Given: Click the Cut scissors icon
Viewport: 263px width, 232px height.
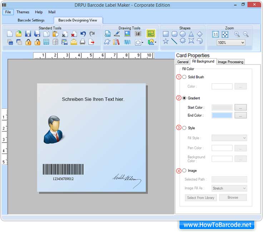Looking at the screenshot, I should pyautogui.click(x=65, y=34).
